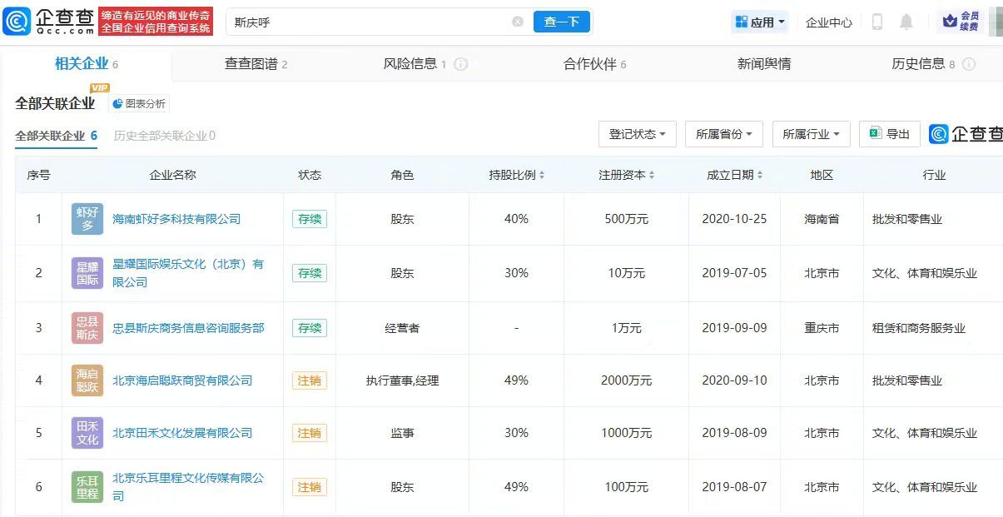Screen dimensions: 1003x517
Task: Switch to the 相关企业 tab
Action: 87,64
